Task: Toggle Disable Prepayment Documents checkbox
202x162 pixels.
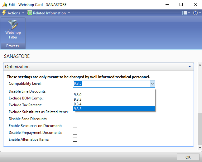Action: [75, 133]
